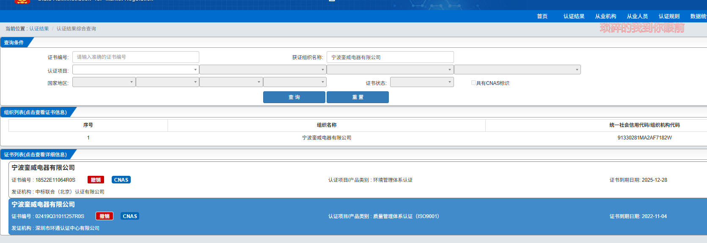Screen dimensions: 707x243
Task: Open the 从业人员 navigation menu
Action: coord(637,16)
